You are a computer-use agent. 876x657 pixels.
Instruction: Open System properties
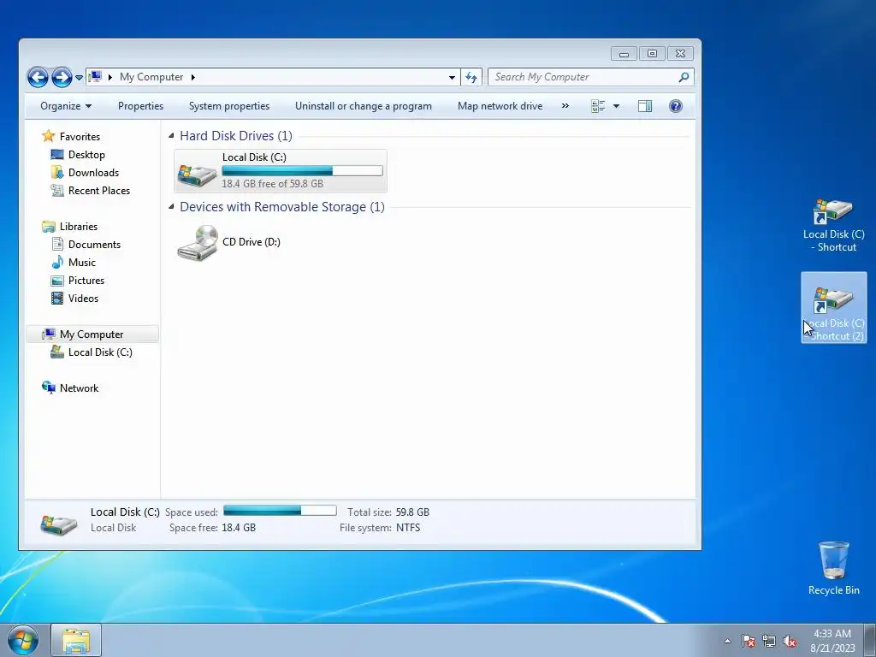click(229, 106)
